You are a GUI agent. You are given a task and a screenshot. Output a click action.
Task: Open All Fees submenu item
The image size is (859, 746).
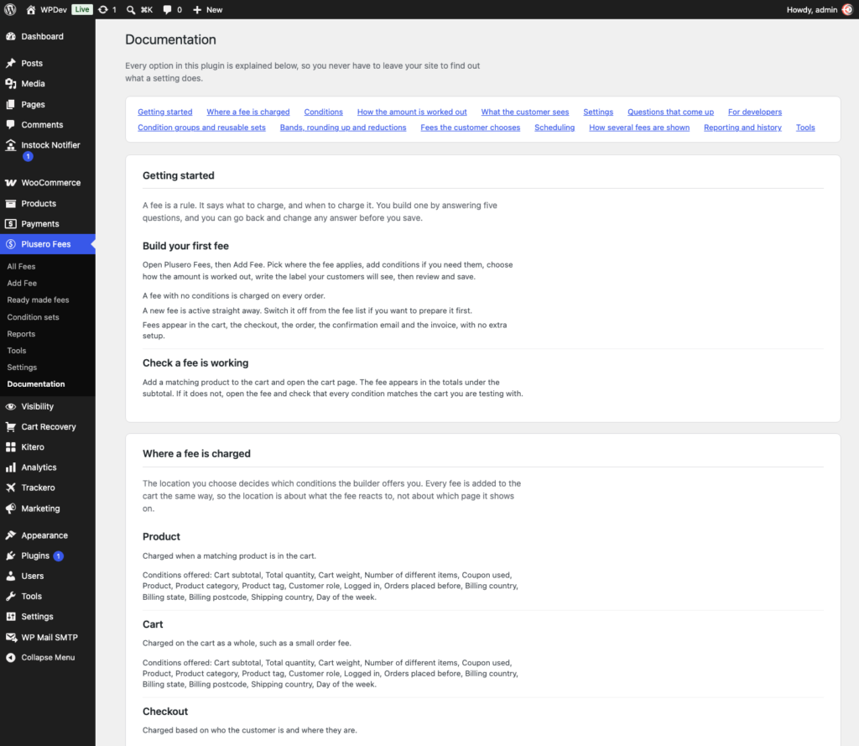pos(21,266)
